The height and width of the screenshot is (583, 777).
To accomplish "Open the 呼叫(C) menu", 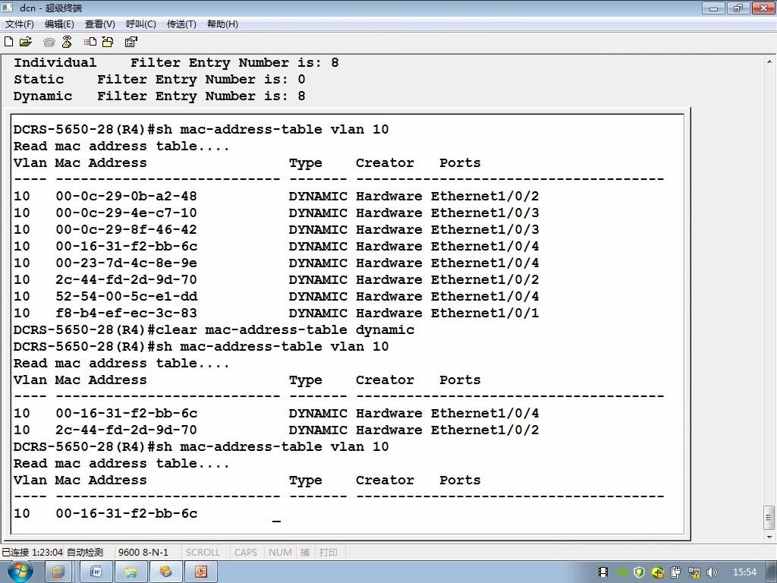I will coord(140,24).
